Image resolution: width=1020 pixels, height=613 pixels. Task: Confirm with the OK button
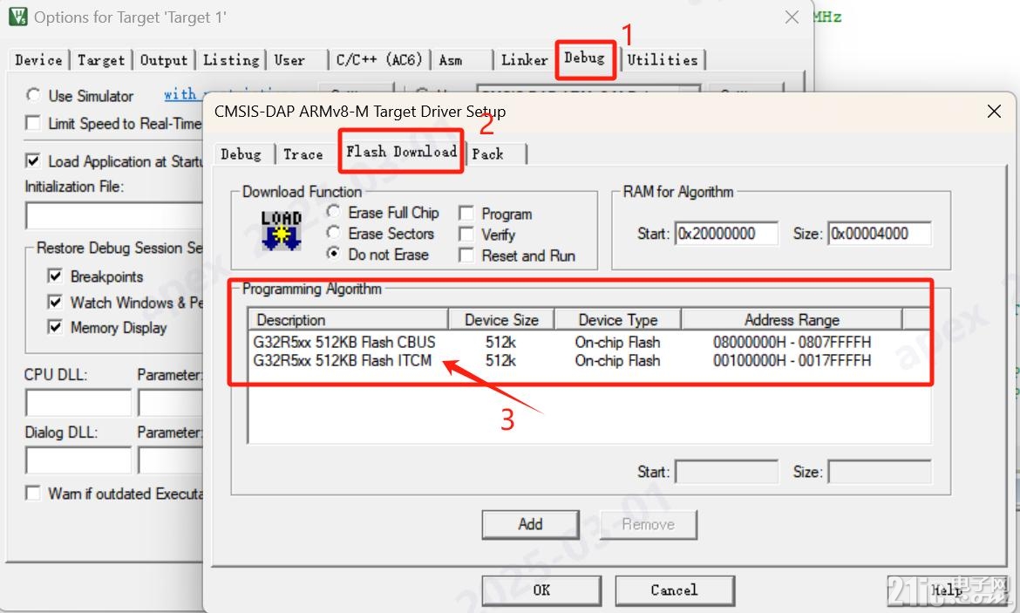pyautogui.click(x=541, y=590)
